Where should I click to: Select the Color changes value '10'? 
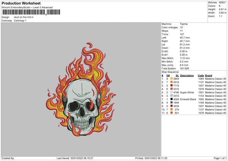[181, 27]
